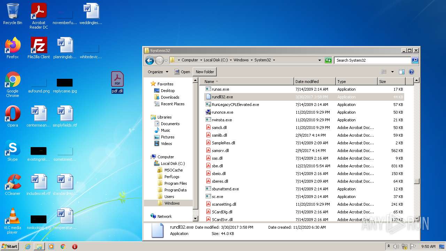Open Documents library in navigation pane

pos(170,124)
